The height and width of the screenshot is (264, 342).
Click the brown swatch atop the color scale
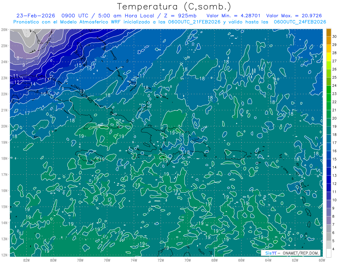[x=329, y=32]
